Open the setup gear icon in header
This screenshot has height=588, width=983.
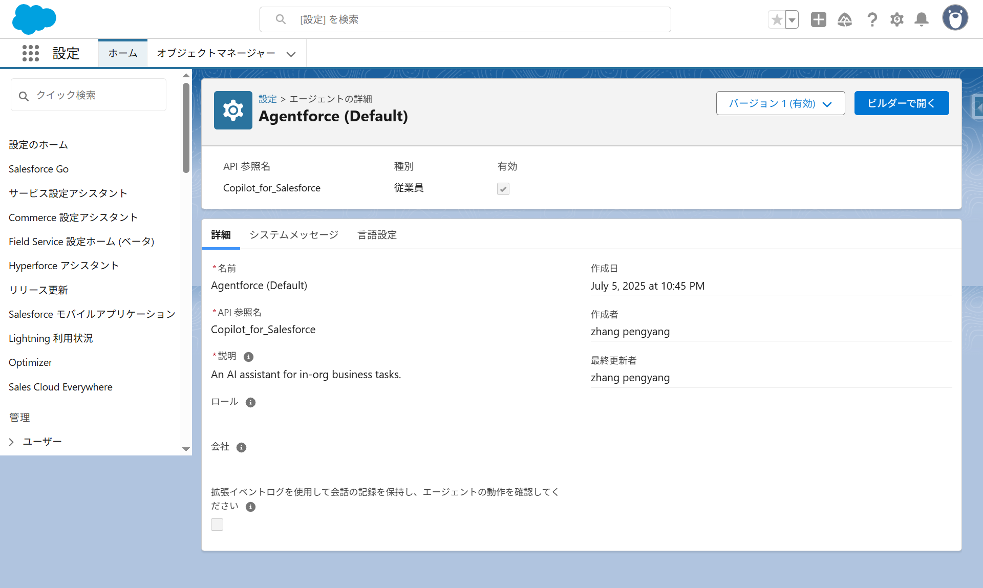(x=896, y=19)
